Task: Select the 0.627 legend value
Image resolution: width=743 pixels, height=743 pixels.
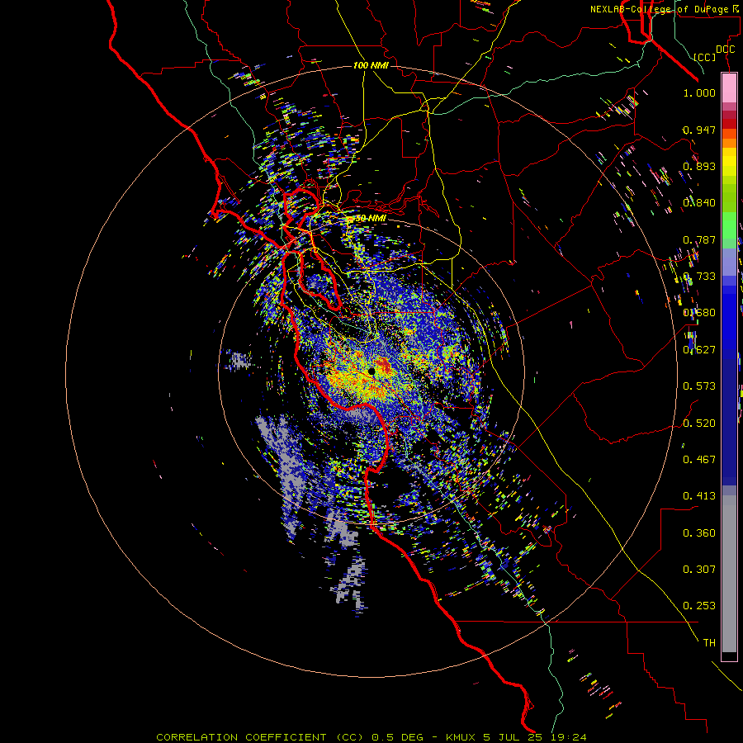Action: [699, 350]
